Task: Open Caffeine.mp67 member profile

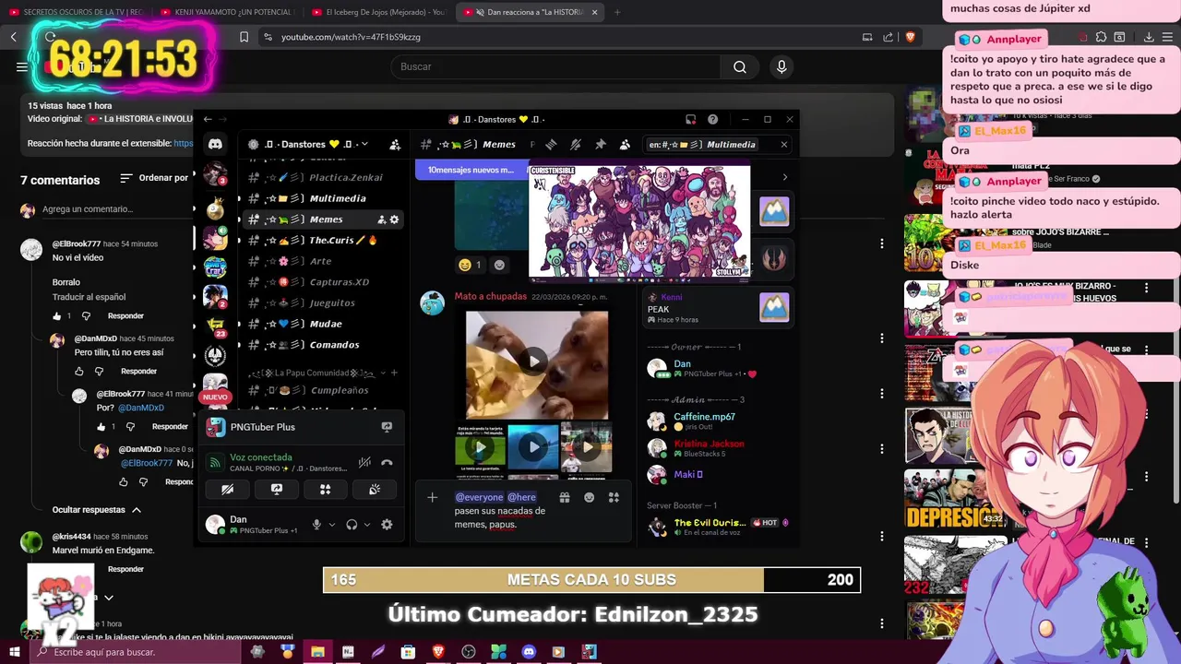Action: (x=703, y=421)
